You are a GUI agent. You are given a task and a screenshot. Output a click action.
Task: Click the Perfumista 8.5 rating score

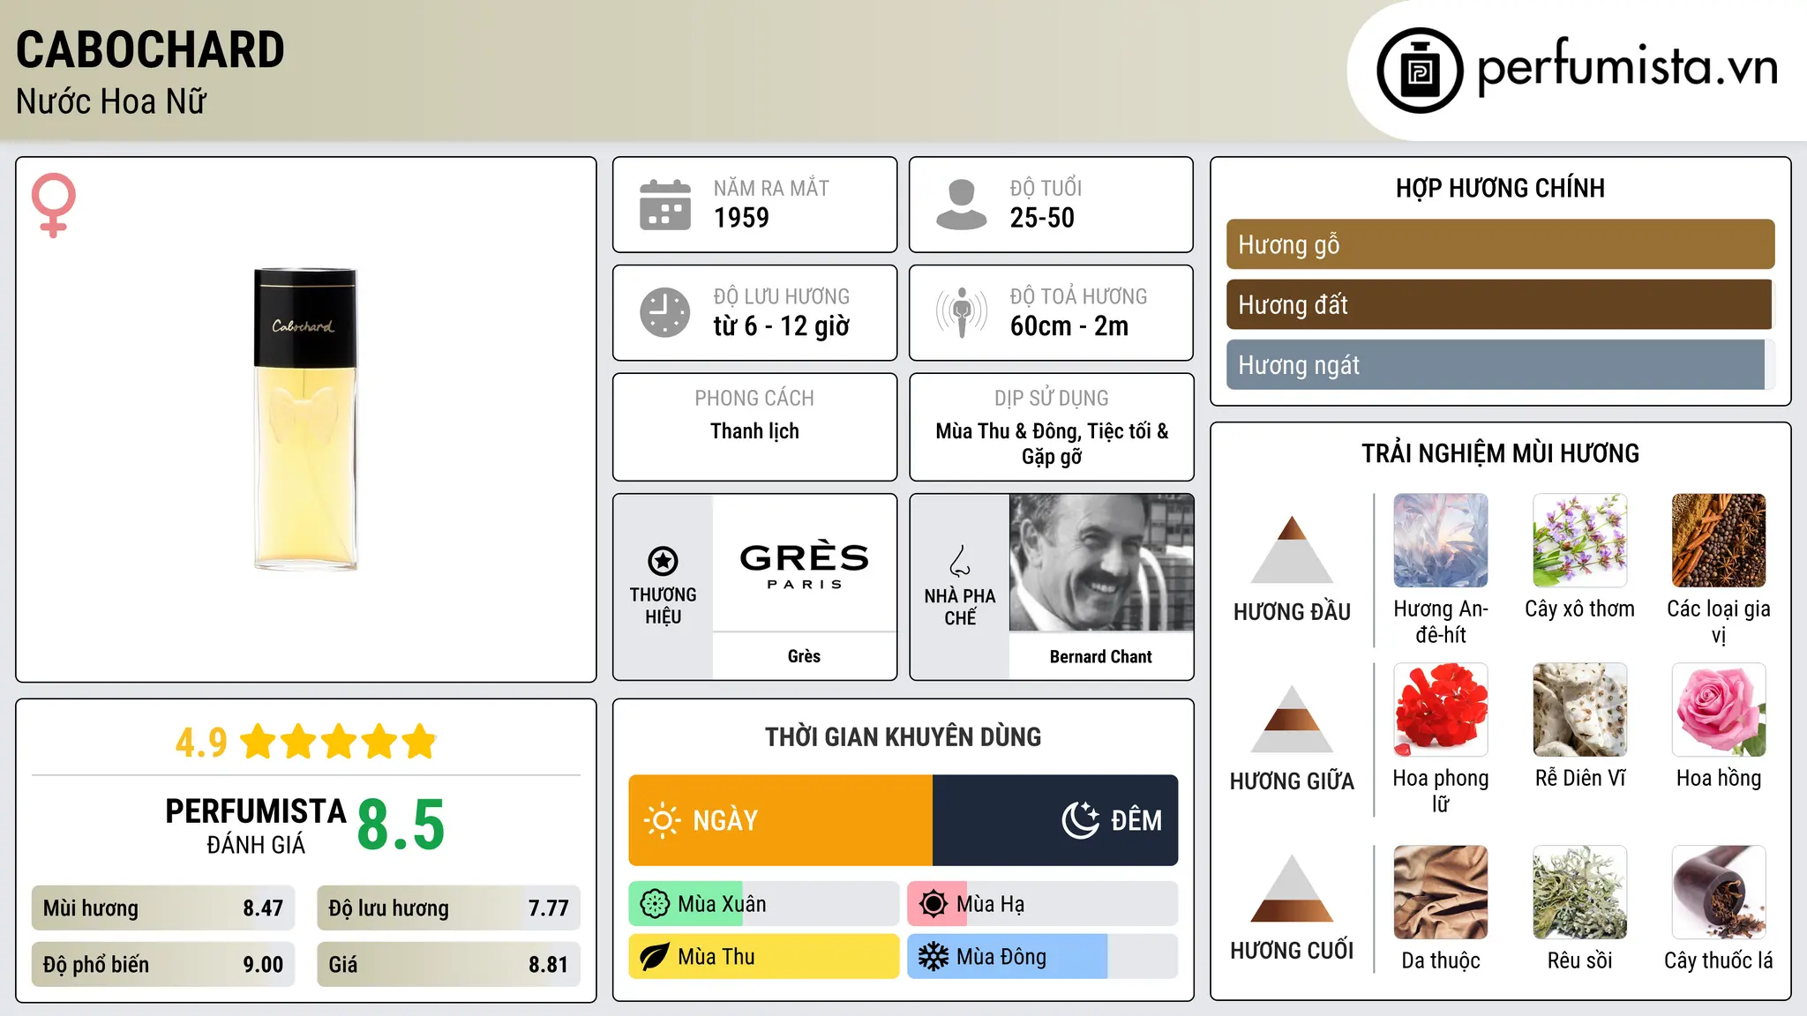[401, 825]
